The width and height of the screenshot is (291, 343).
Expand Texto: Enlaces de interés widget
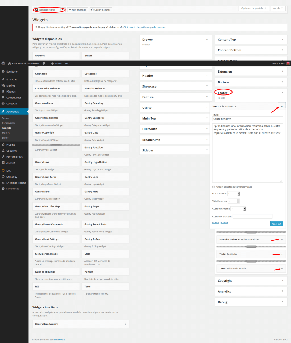(x=282, y=268)
